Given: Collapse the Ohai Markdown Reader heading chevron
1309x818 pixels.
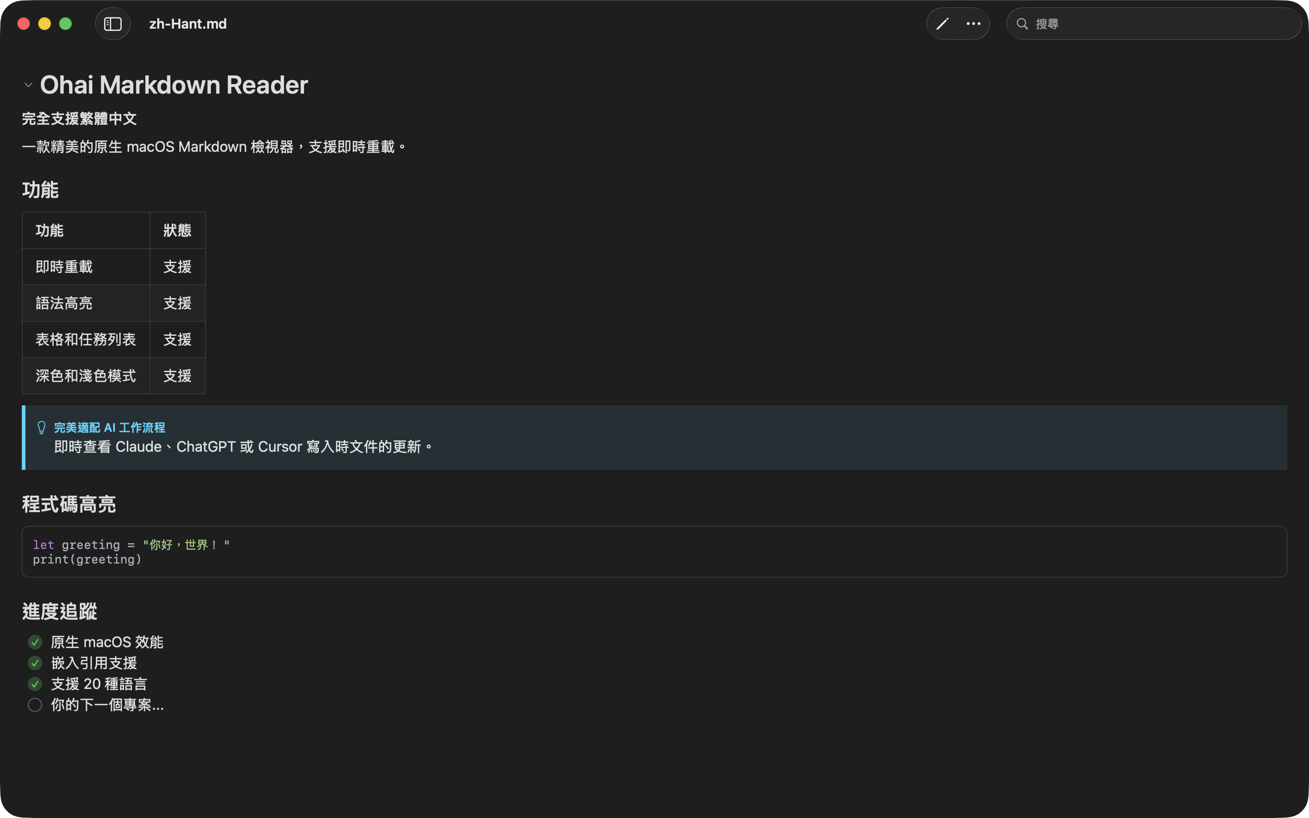Looking at the screenshot, I should [28, 85].
